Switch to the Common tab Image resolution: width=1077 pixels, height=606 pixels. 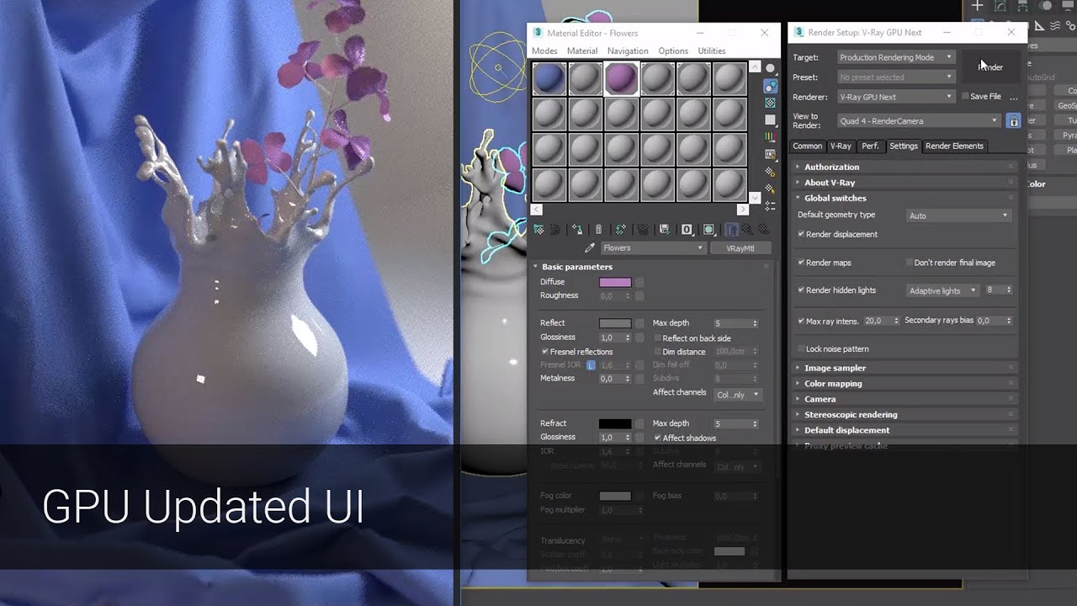[x=807, y=146]
